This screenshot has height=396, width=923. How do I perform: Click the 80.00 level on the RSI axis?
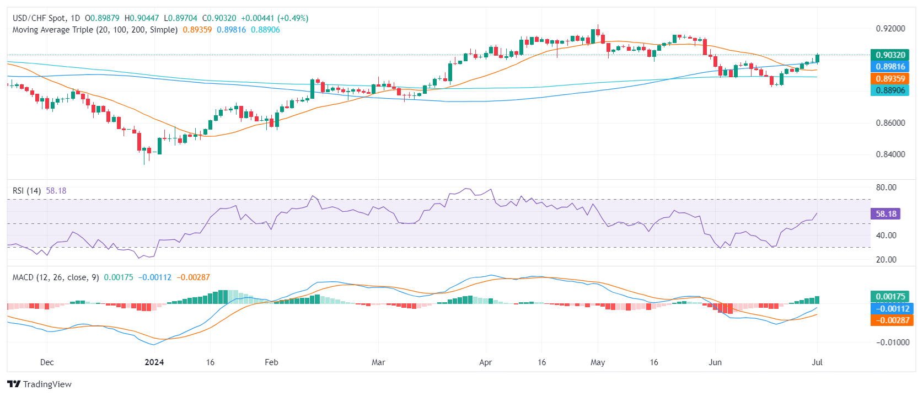886,188
